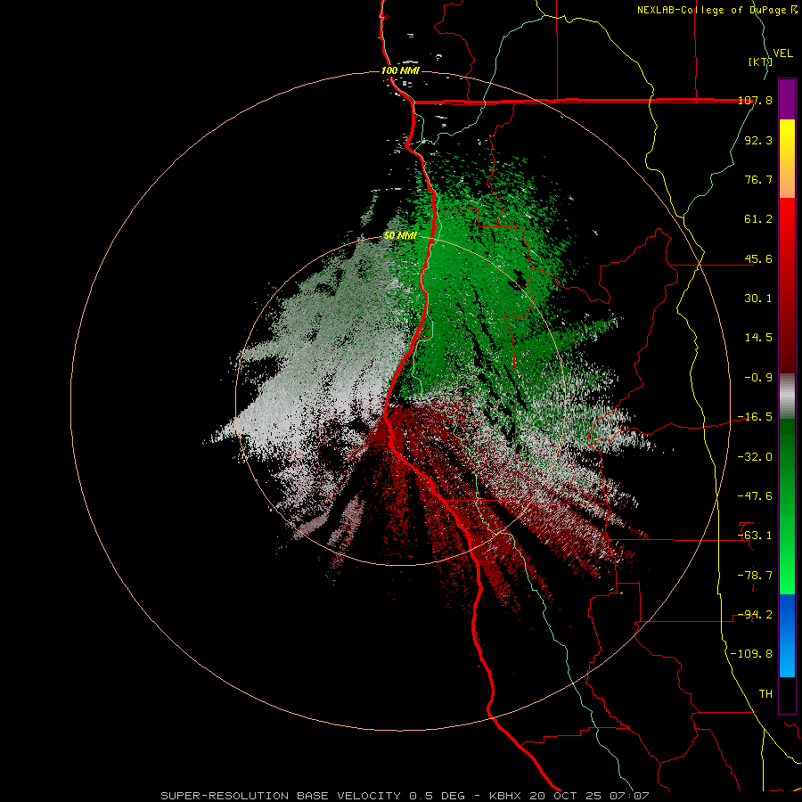The width and height of the screenshot is (802, 802).
Task: Click the 50 NMI range ring label
Action: coord(400,236)
